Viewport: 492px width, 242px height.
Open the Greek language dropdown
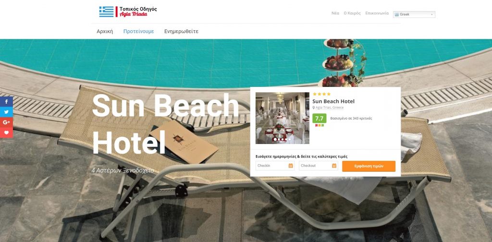pos(414,14)
